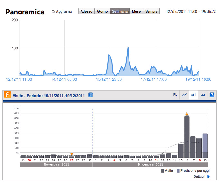
Task: Click the bar for 15 December
Action: pos(181,151)
